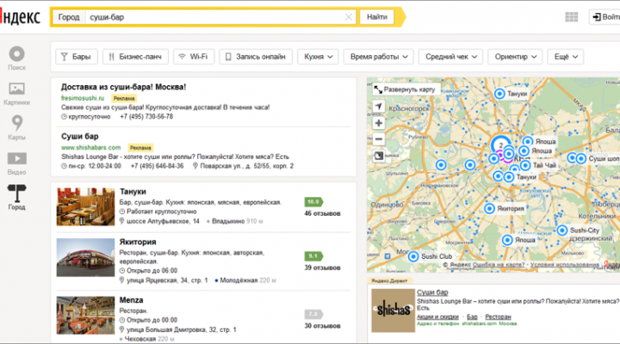
Task: Click the Развернуть карту expand button
Action: 404,89
